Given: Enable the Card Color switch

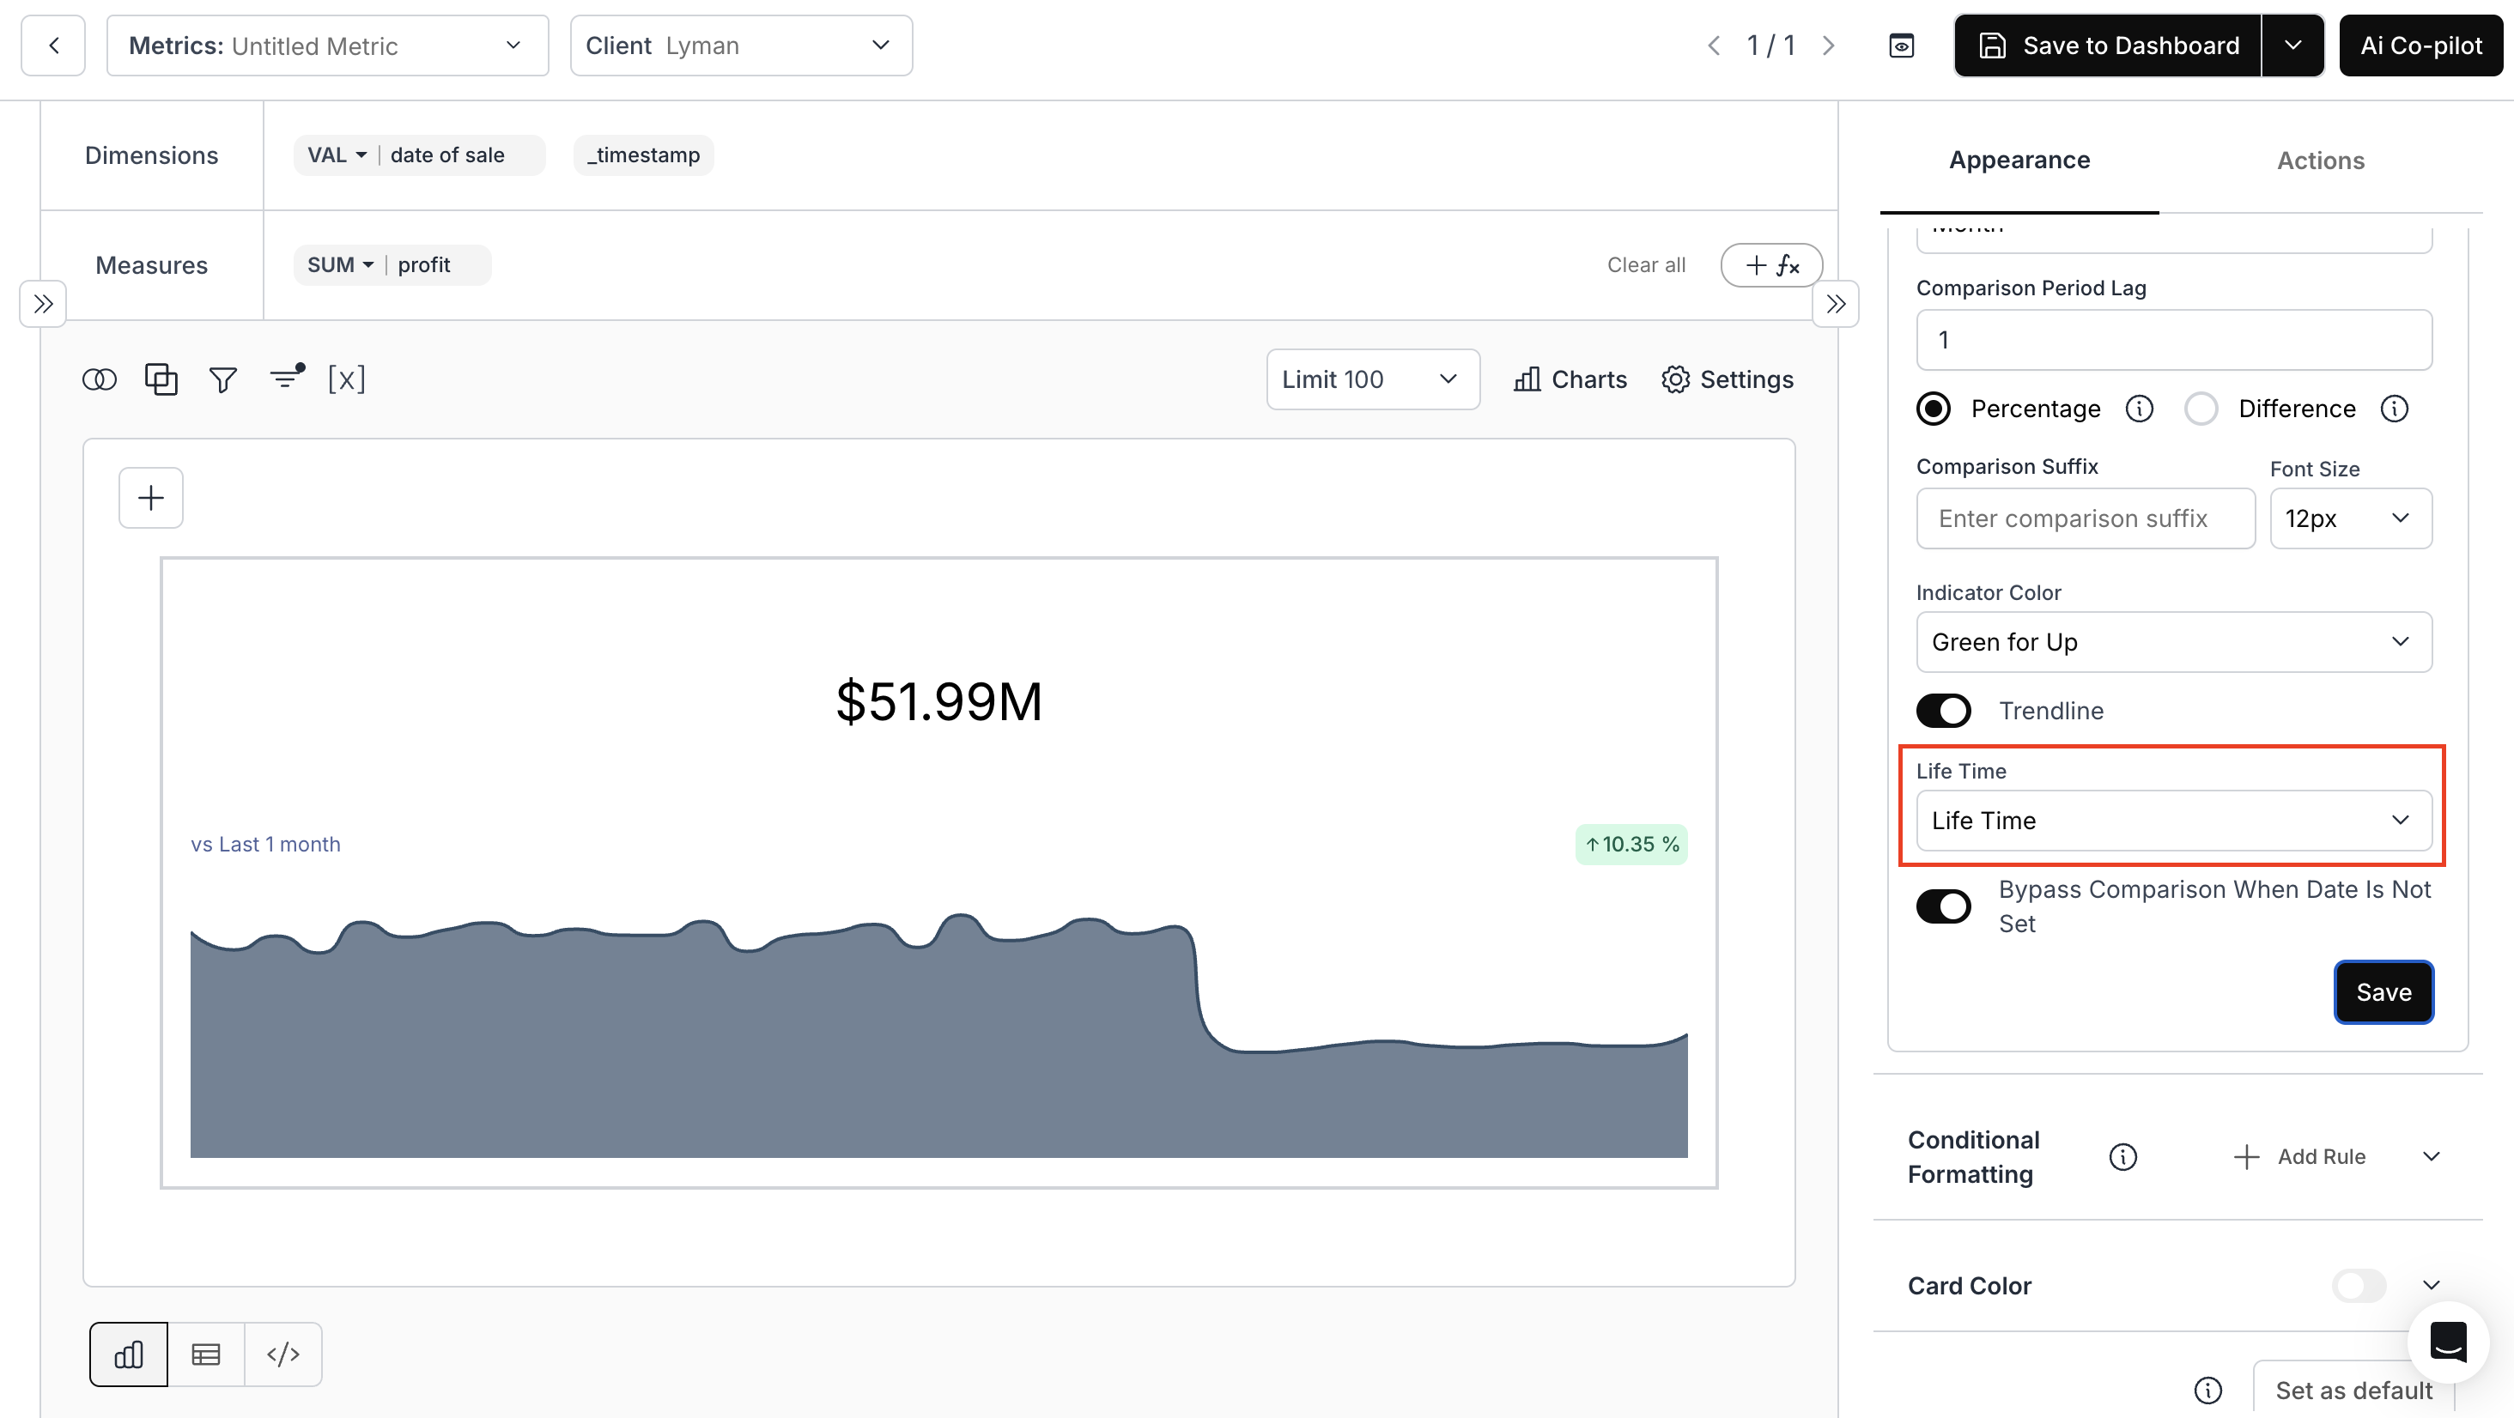Looking at the screenshot, I should click(2358, 1285).
